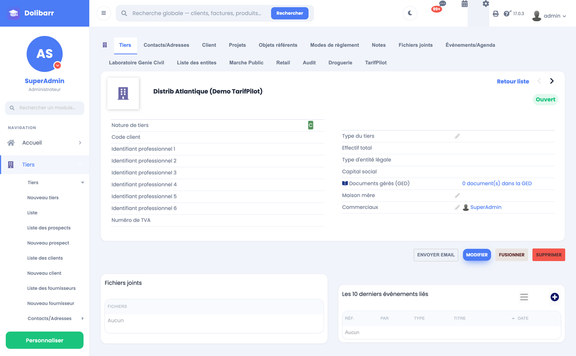Click building icon before Tiers tab
Viewport: 576px width, 356px height.
pos(105,45)
